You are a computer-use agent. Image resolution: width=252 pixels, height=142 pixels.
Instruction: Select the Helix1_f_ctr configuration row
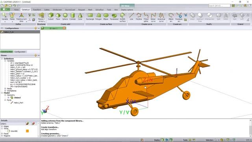coord(20,32)
